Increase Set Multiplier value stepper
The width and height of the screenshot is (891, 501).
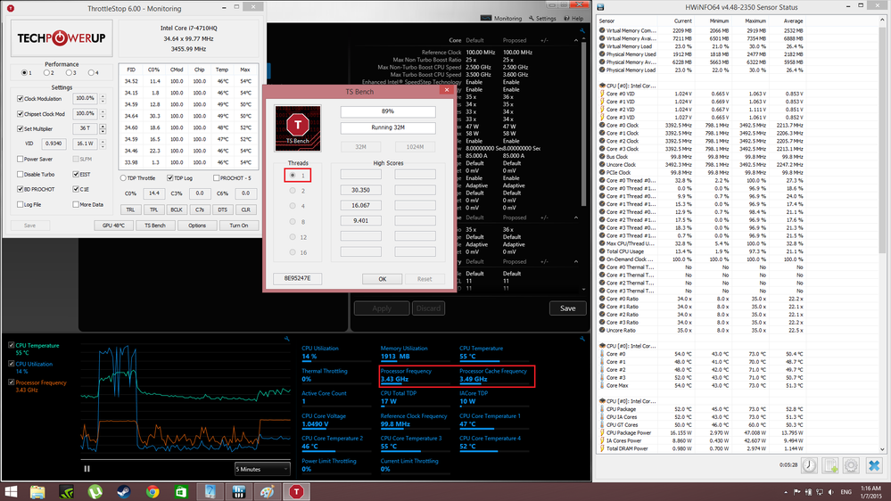pyautogui.click(x=103, y=126)
